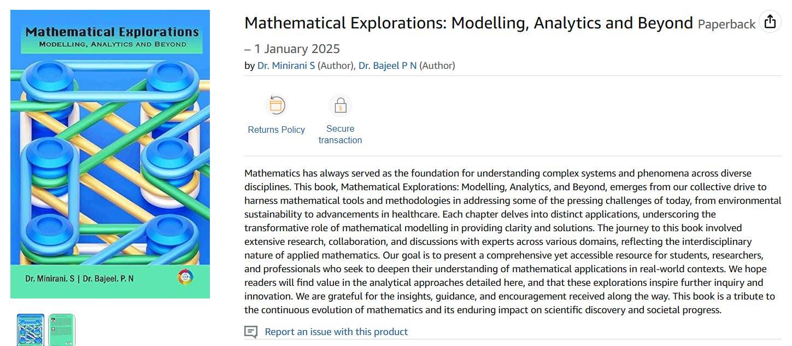The image size is (792, 346).
Task: Open the Secure transaction text link
Action: tap(340, 134)
